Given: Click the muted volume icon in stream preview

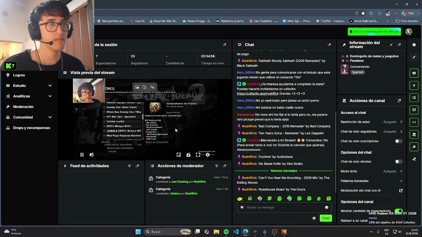Looking at the screenshot, I should click(x=92, y=155).
